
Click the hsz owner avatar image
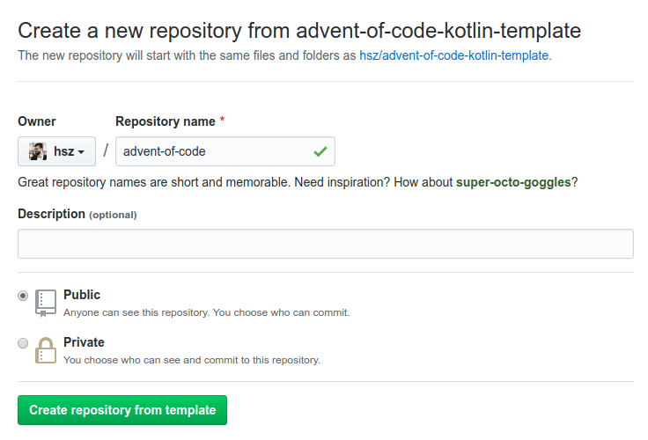pos(38,151)
